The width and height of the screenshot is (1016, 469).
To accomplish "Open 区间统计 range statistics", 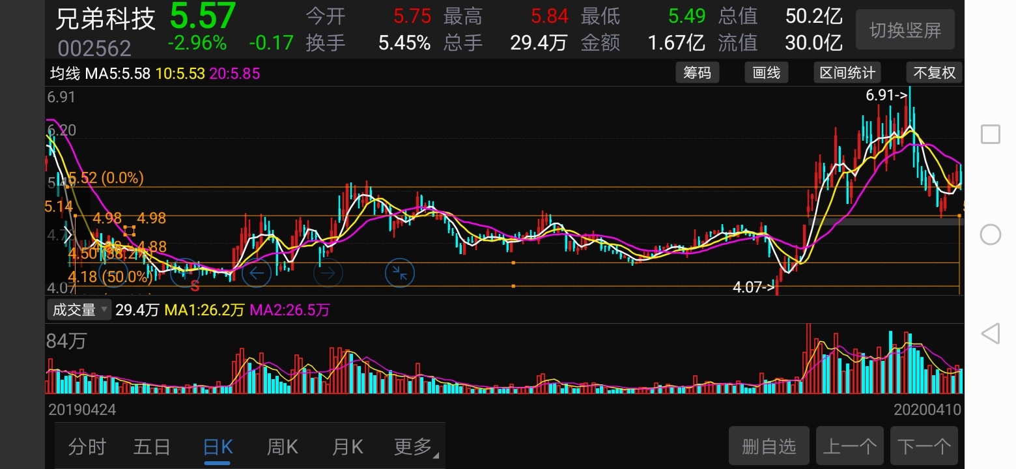I will point(847,73).
